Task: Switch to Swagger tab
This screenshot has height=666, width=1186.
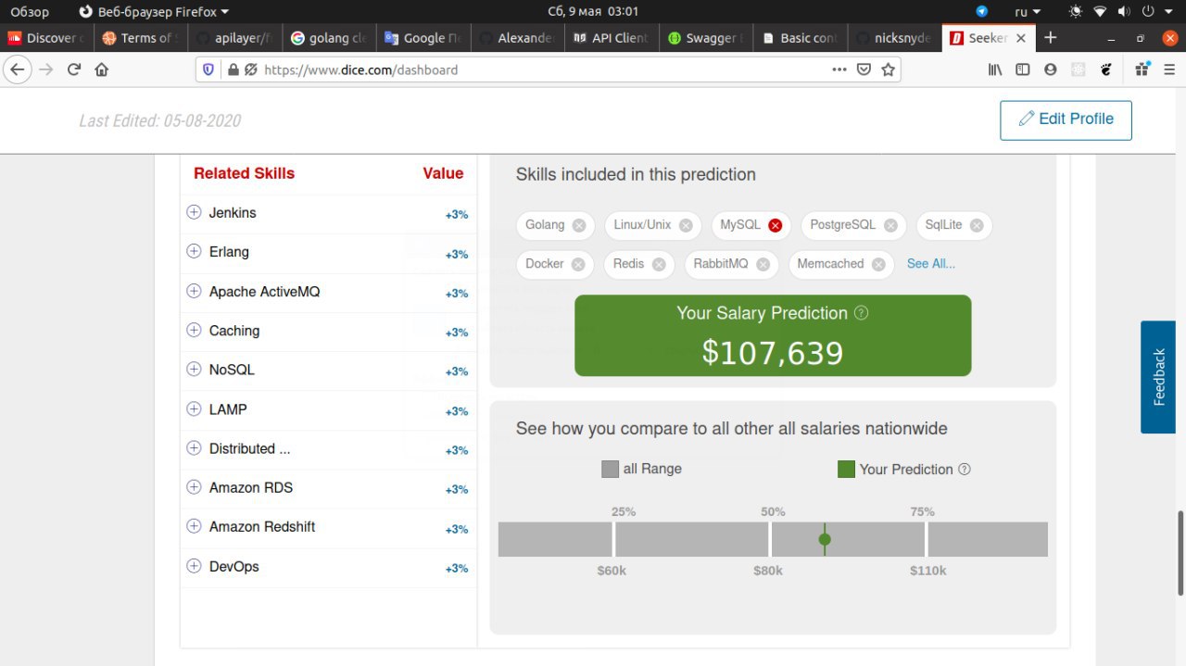Action: point(705,38)
